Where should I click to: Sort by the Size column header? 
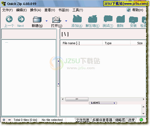click(x=137, y=43)
